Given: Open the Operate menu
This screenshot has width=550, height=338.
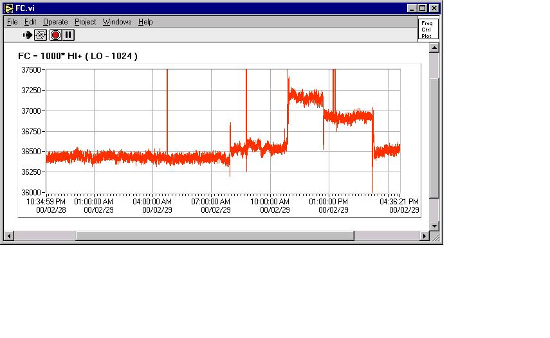Looking at the screenshot, I should pyautogui.click(x=55, y=22).
